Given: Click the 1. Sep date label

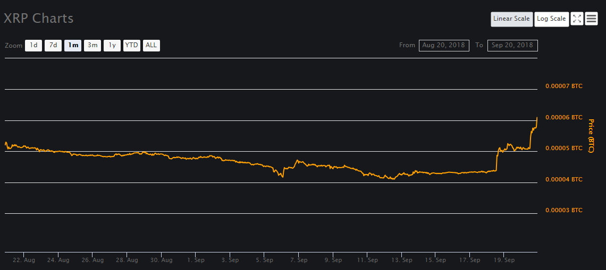Looking at the screenshot, I should [x=196, y=260].
